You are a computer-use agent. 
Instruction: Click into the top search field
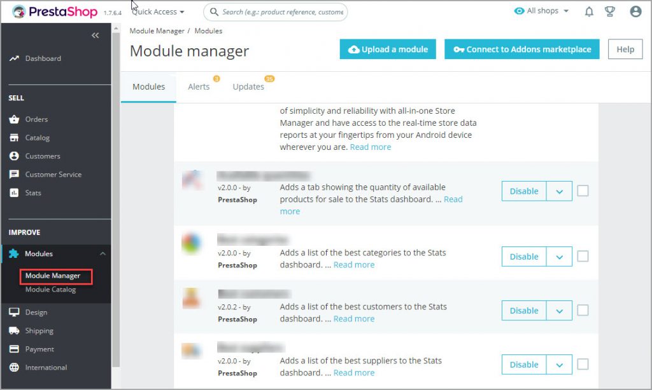[283, 11]
